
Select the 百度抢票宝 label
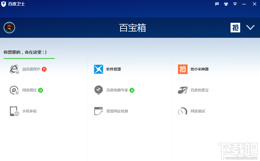point(200,90)
